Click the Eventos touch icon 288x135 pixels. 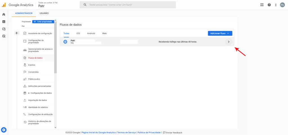(x=25, y=65)
